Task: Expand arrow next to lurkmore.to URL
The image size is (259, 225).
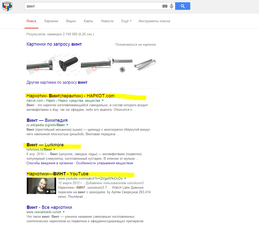Action: pyautogui.click(x=54, y=149)
